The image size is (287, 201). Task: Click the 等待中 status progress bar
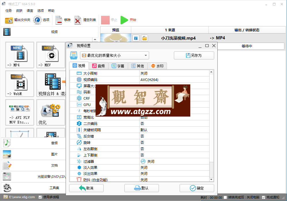click(247, 46)
